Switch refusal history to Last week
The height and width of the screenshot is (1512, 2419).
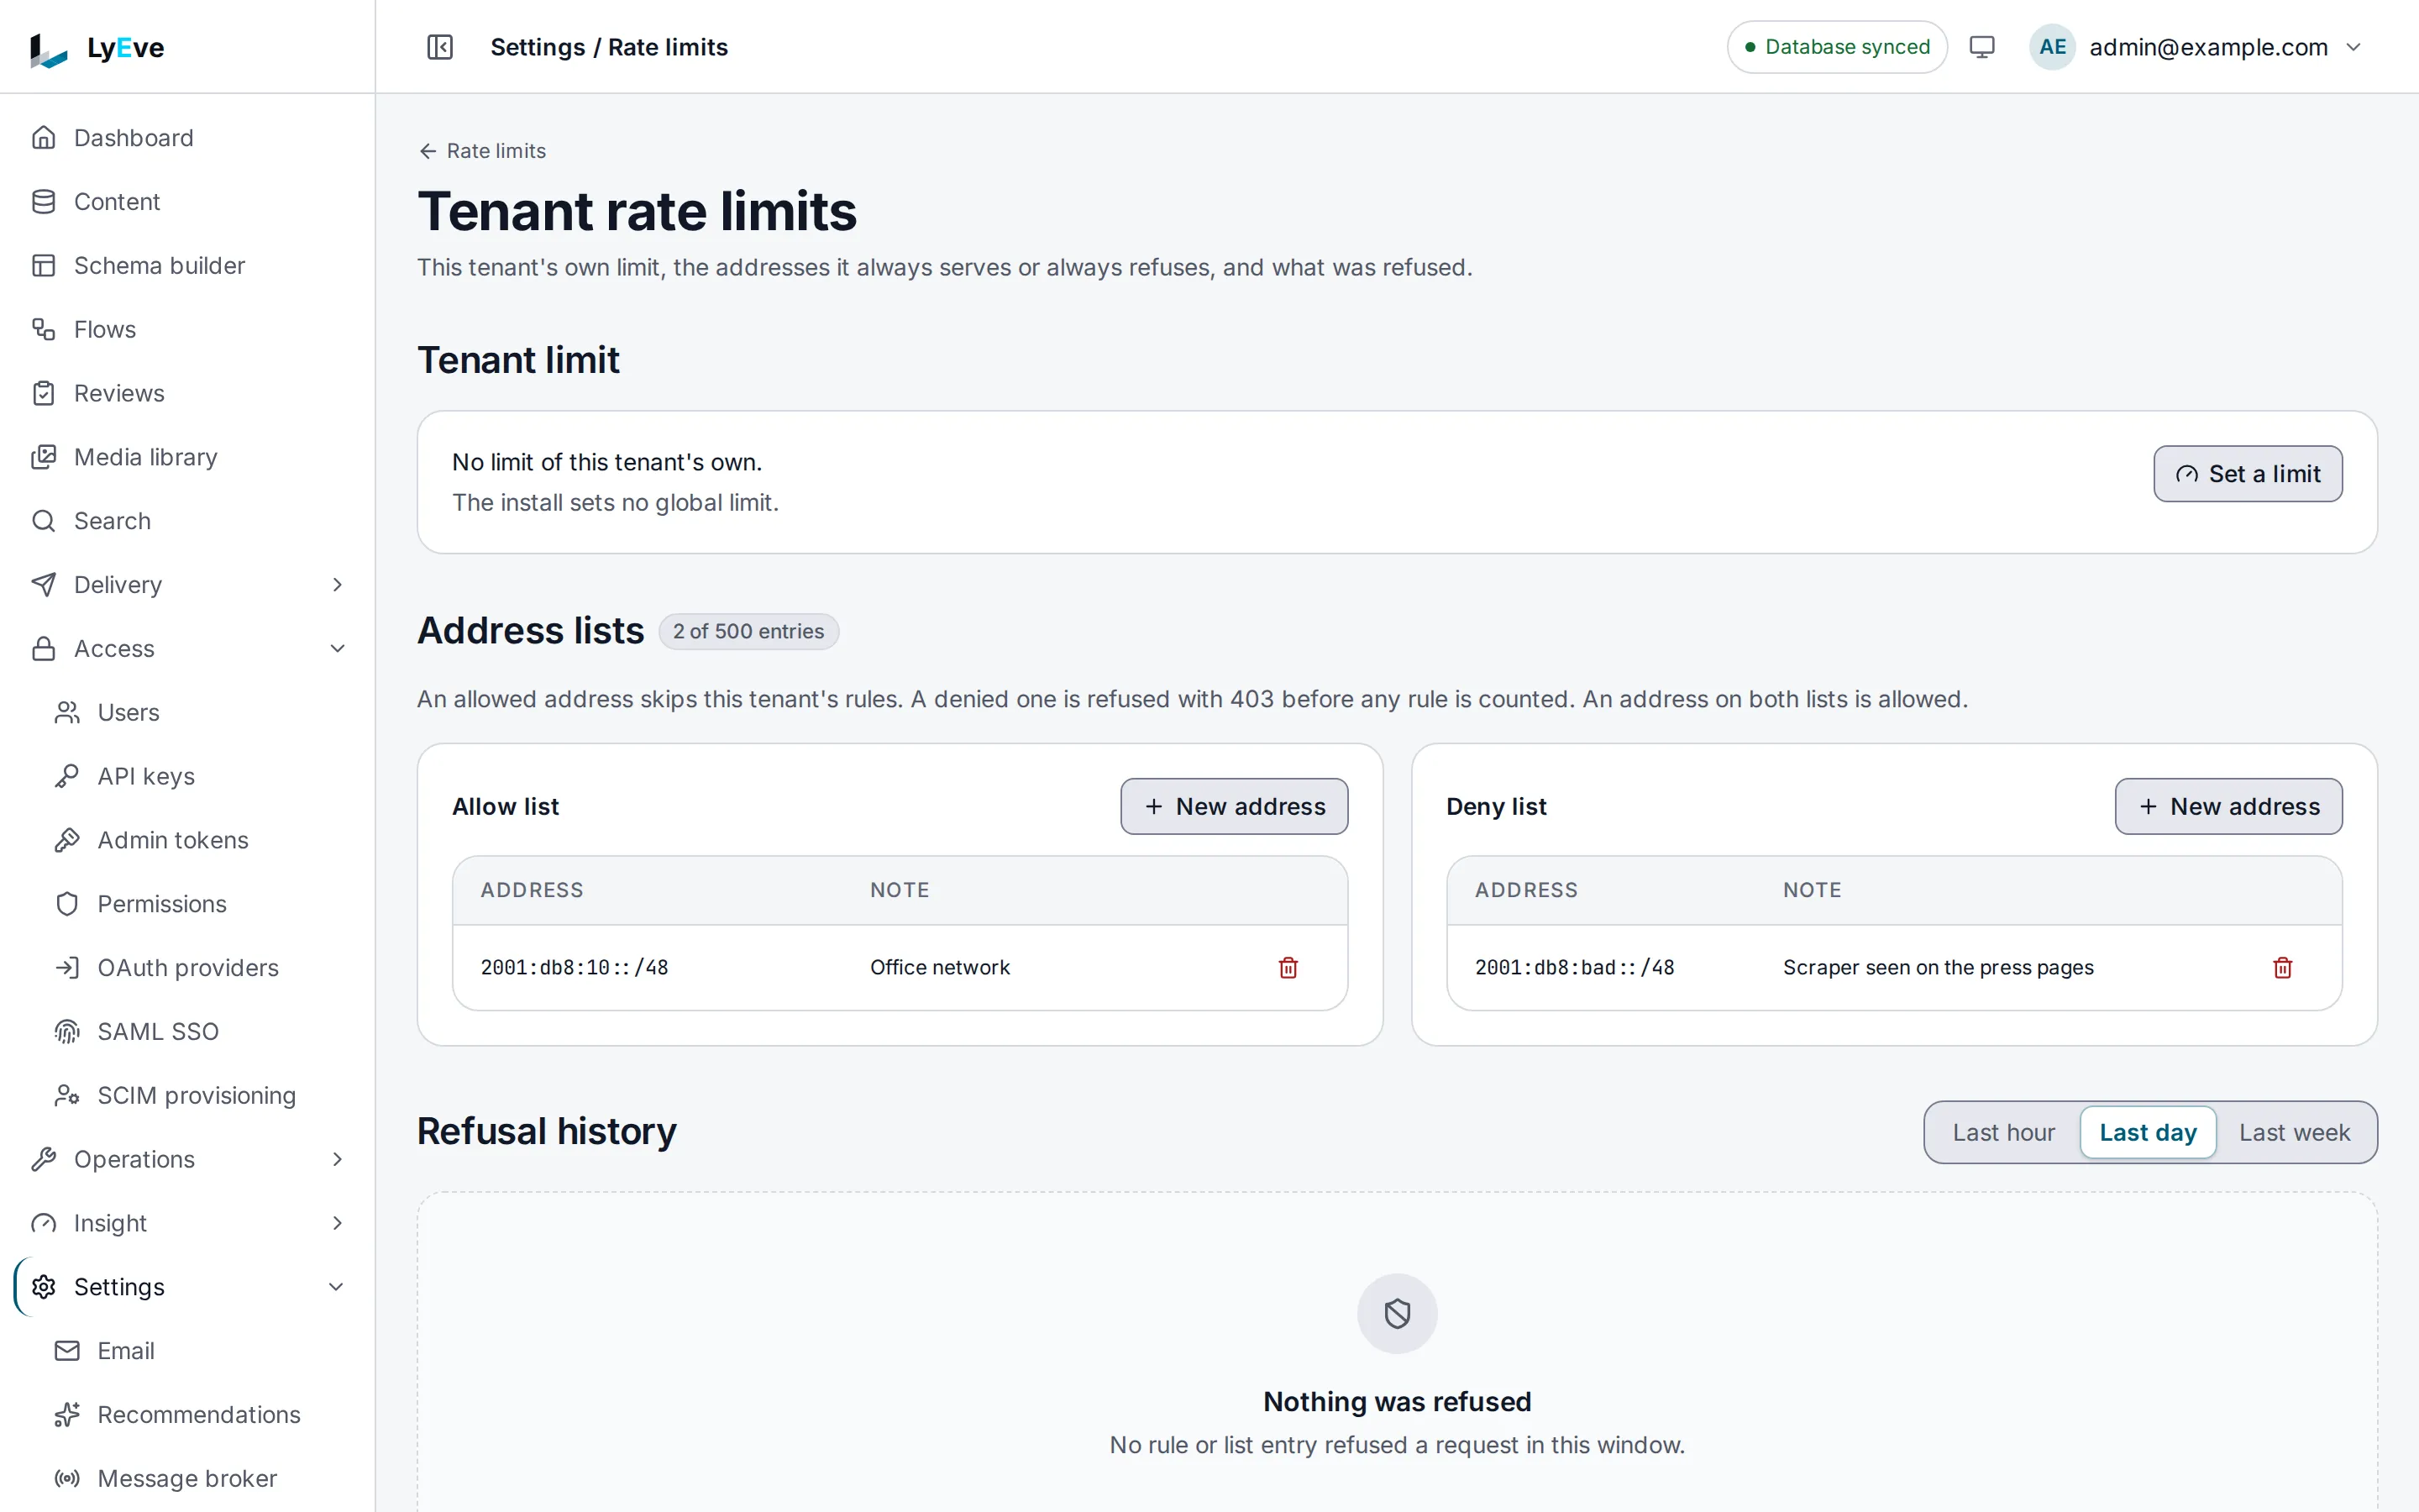pos(2294,1133)
